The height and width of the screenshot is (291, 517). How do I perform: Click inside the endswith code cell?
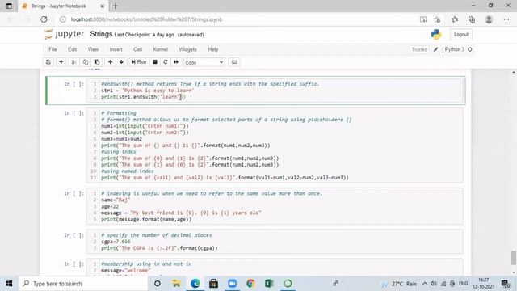pos(275,91)
